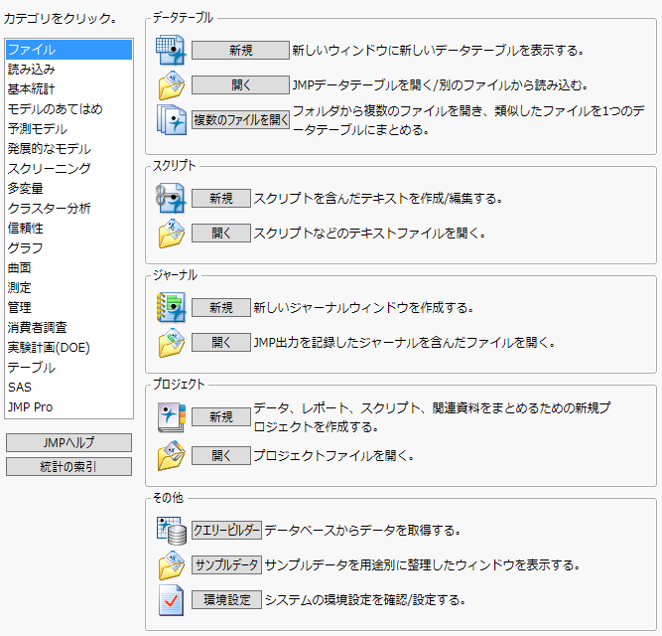The height and width of the screenshot is (636, 662).
Task: Click the new script icon
Action: (x=171, y=198)
